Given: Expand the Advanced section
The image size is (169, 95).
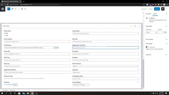Looking at the screenshot, I should click(x=166, y=55).
